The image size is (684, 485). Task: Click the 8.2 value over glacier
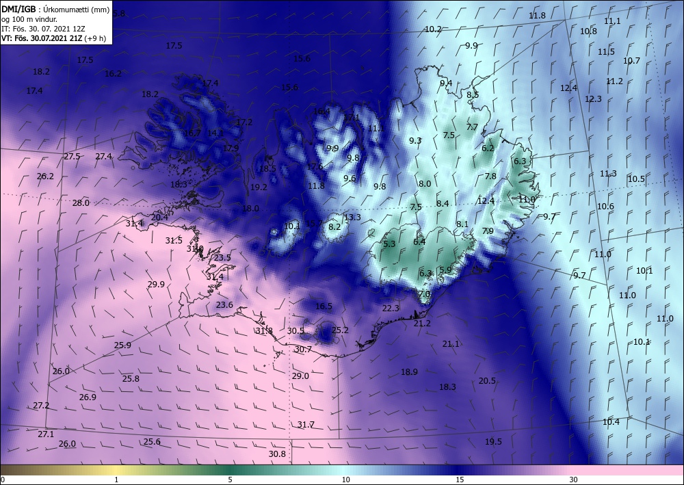(x=334, y=227)
